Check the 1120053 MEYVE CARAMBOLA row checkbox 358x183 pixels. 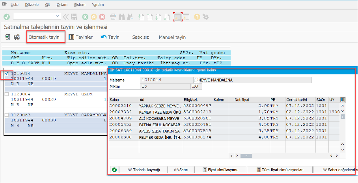point(7,115)
